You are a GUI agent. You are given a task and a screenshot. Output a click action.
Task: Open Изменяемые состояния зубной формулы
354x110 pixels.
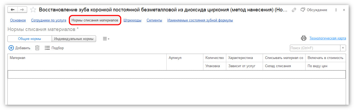pyautogui.click(x=200, y=20)
